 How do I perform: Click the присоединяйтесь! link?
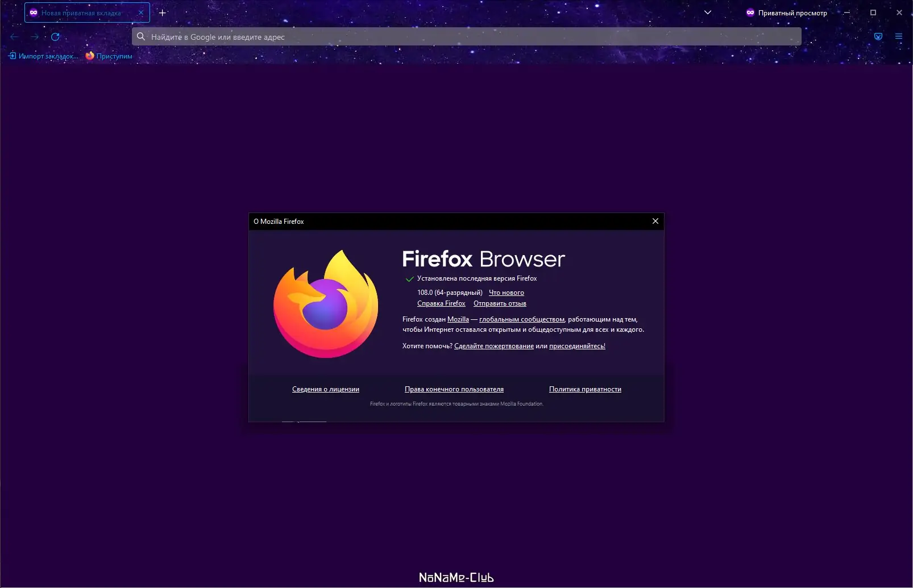click(x=577, y=346)
